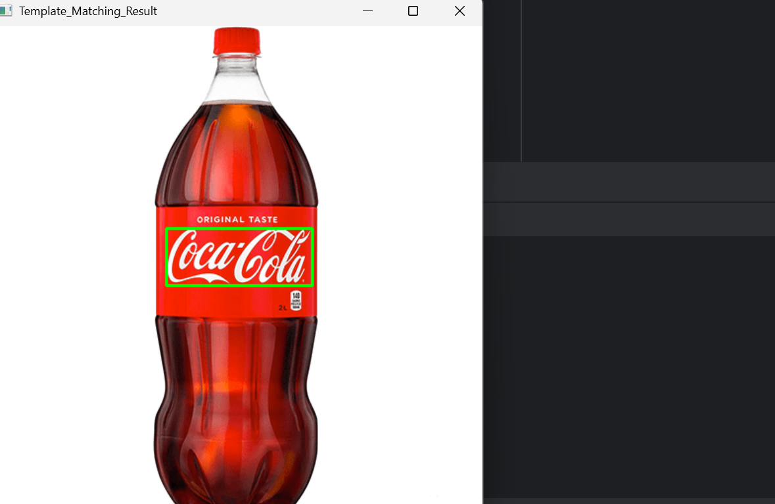Click the lower bottle body below the label
The width and height of the screenshot is (775, 504).
pos(237,394)
